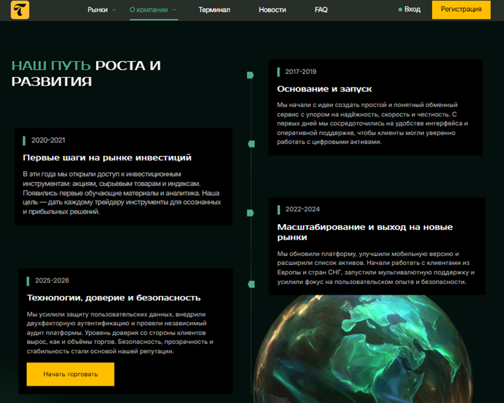Click the timeline marker for 2022-2024
This screenshot has height=403, width=504.
pyautogui.click(x=250, y=213)
